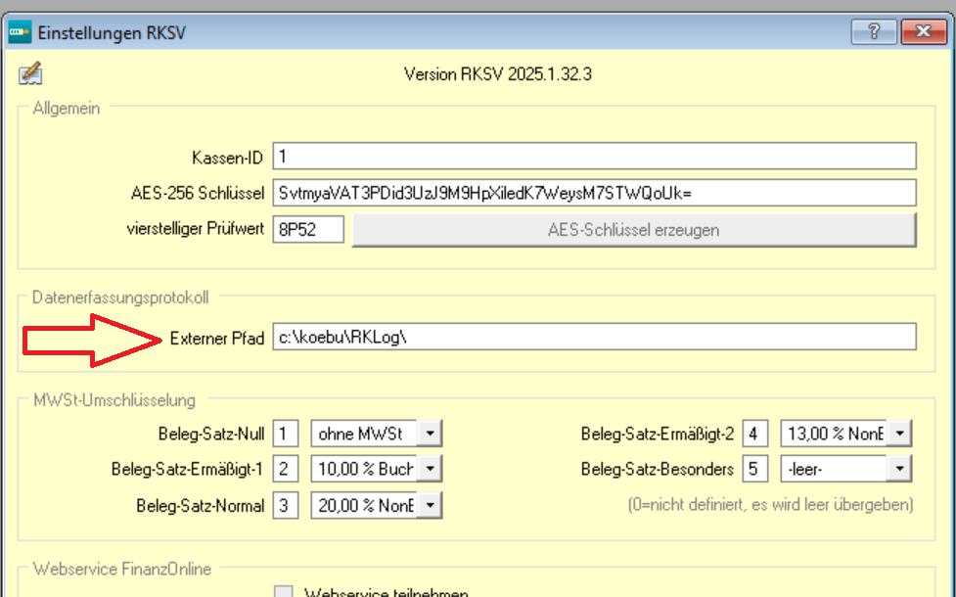Viewport: 956px width, 597px height.
Task: Click the Webservice FinanzOnline group title
Action: click(x=122, y=569)
